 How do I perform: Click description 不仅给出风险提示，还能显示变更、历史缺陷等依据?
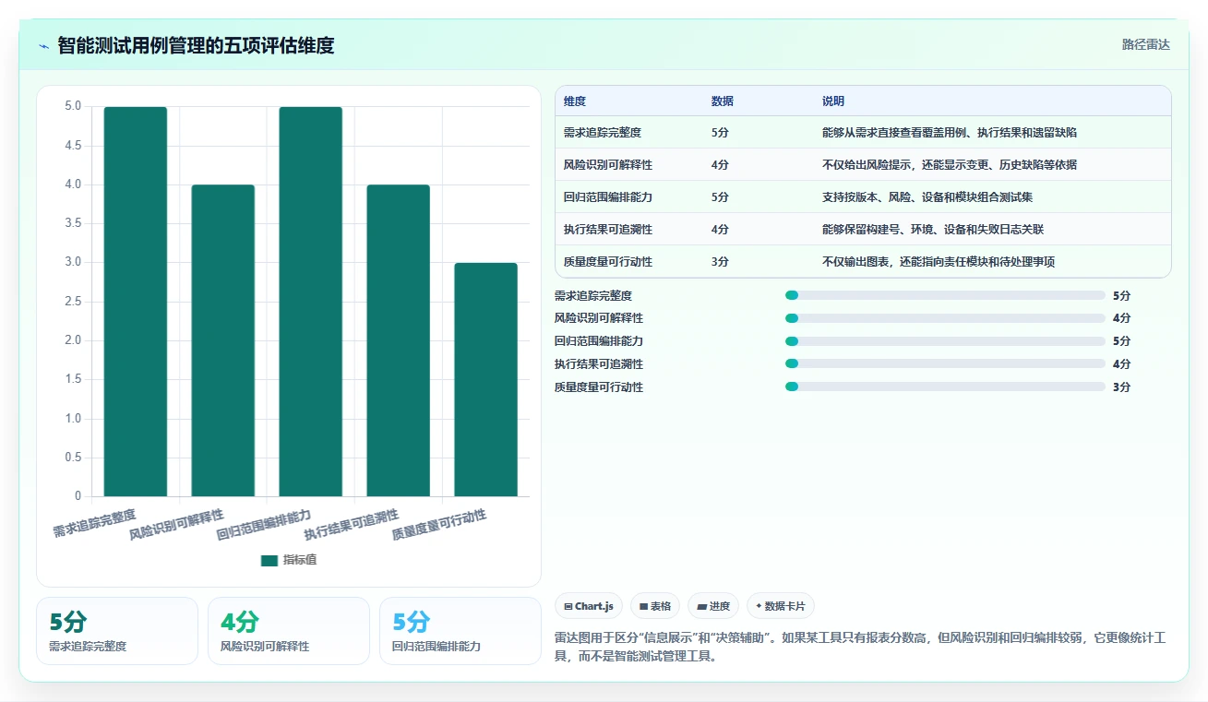coord(950,165)
